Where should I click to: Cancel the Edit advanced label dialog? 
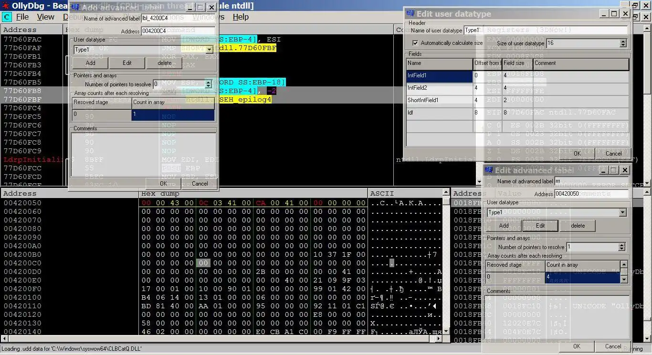(613, 346)
